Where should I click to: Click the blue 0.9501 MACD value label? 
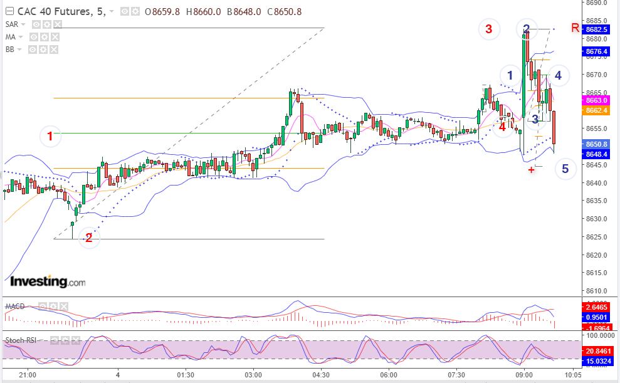(x=597, y=317)
